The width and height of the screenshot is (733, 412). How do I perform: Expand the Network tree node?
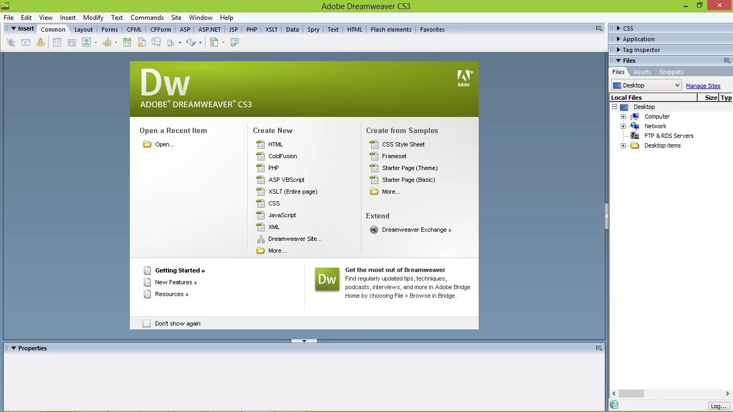pos(624,126)
